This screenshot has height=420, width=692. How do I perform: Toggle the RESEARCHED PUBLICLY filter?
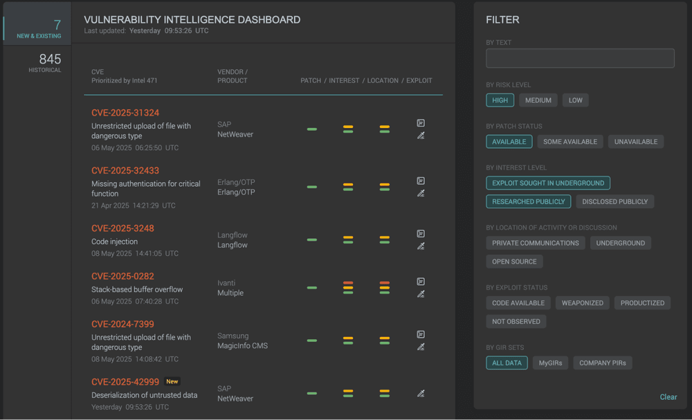pyautogui.click(x=528, y=201)
